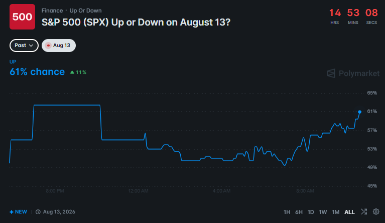
Task: Click the 1H time range
Action: 287,212
